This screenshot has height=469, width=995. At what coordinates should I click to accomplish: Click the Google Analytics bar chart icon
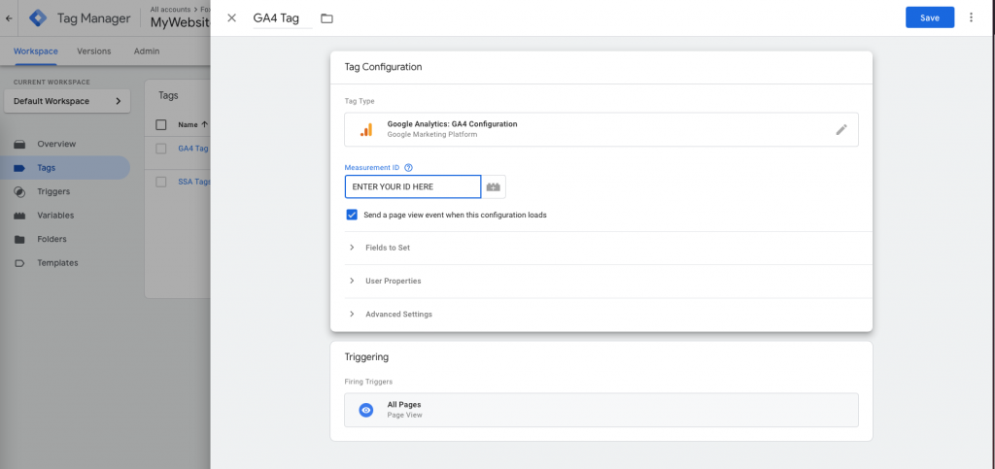pos(366,129)
